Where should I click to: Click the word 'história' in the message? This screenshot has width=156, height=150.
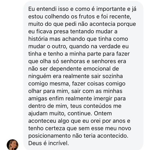click(38, 39)
